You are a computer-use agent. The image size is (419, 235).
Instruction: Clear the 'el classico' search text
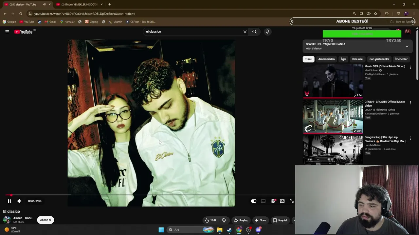(245, 32)
